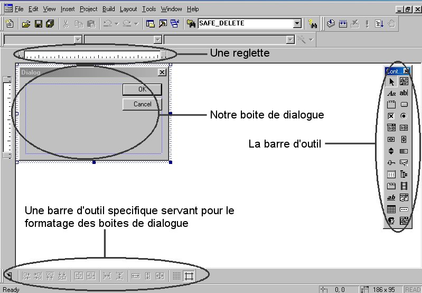
Task: Select the Spin control tool
Action: pyautogui.click(x=391, y=151)
